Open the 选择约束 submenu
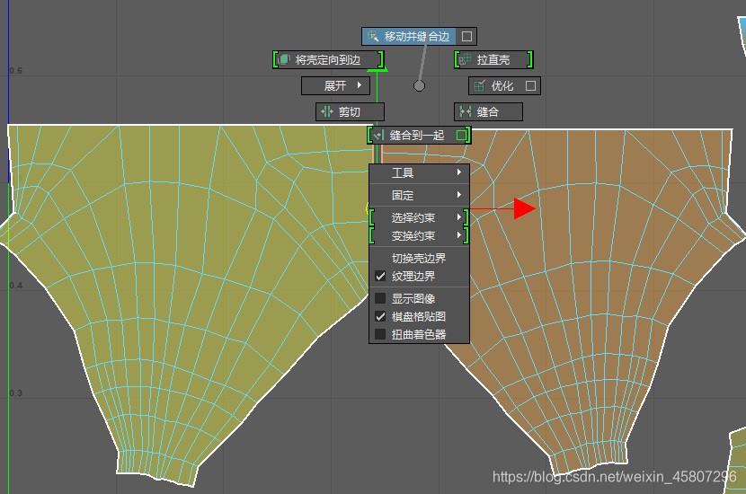This screenshot has height=494, width=746. pyautogui.click(x=419, y=217)
